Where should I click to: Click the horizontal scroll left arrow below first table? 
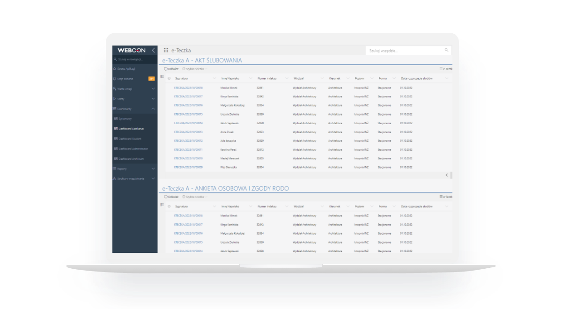tap(446, 175)
